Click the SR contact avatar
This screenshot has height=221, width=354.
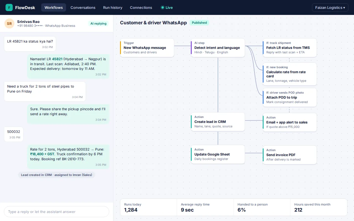9,23
